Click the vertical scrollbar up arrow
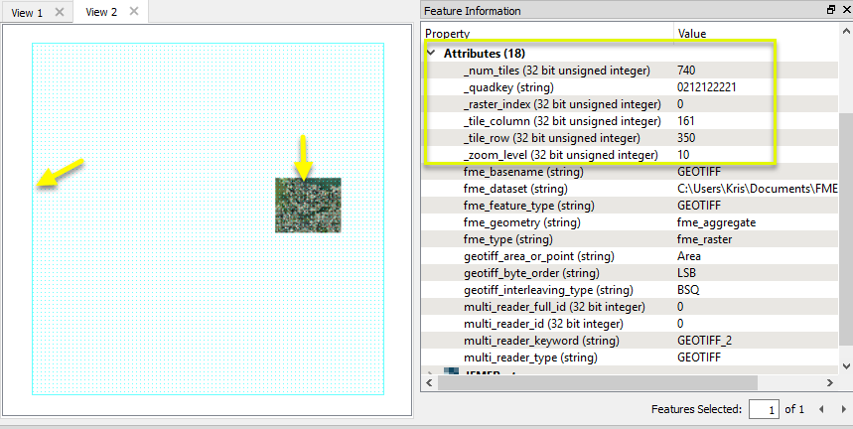Image resolution: width=853 pixels, height=429 pixels. coord(846,33)
